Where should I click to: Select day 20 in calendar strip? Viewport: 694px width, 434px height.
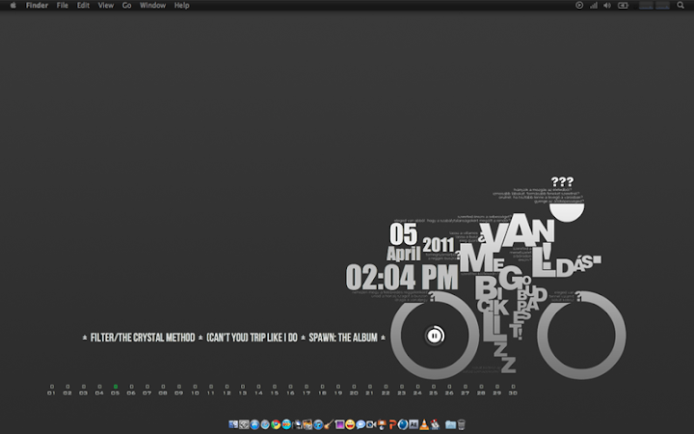[354, 390]
